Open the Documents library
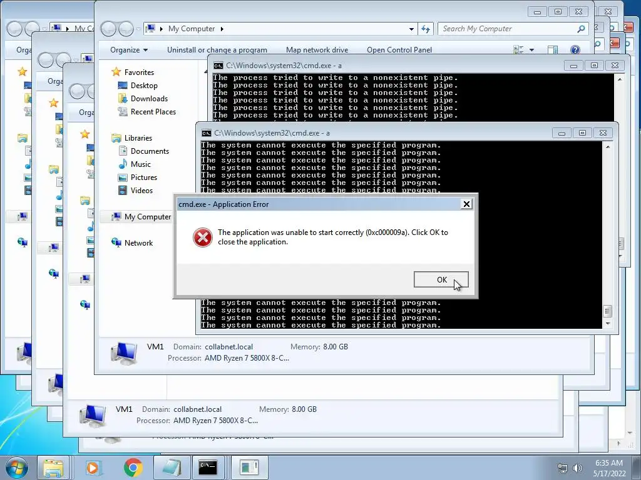Image resolution: width=641 pixels, height=480 pixels. tap(150, 151)
